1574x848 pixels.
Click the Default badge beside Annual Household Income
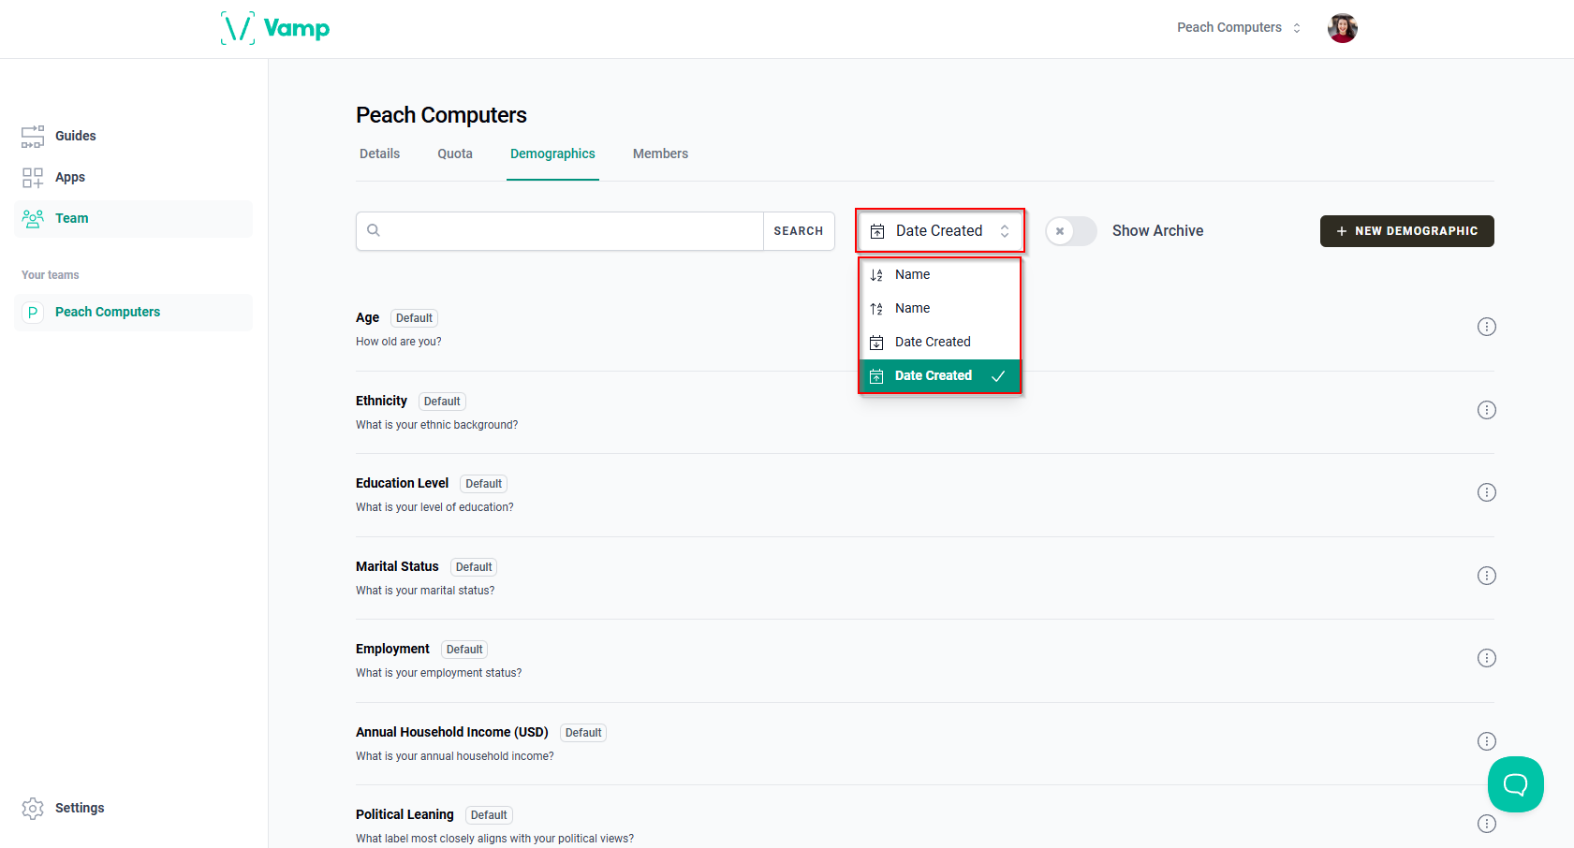point(583,733)
